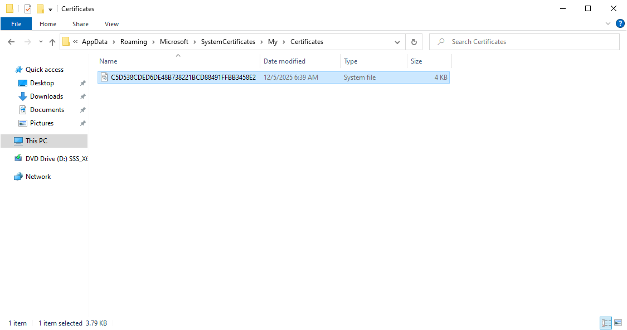627x330 pixels.
Task: Expand the ribbon with the chevron
Action: click(x=608, y=23)
